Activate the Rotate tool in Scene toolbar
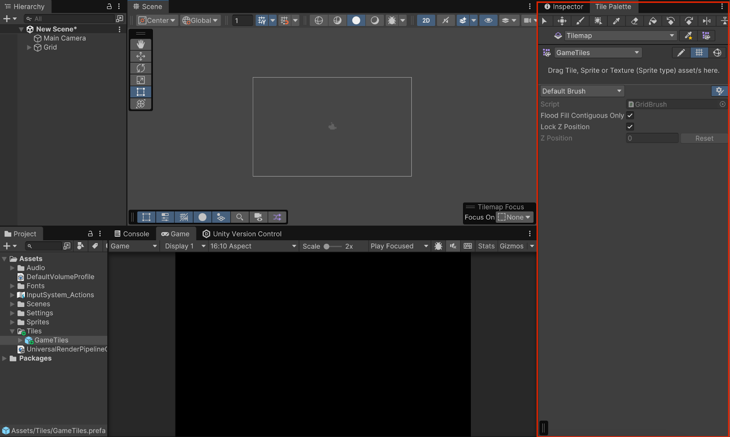Screen dimensions: 730x437 pos(141,68)
